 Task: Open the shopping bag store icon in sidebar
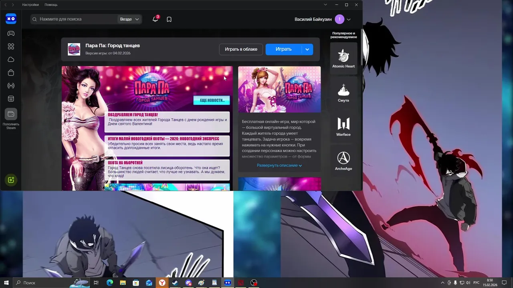coord(11,72)
